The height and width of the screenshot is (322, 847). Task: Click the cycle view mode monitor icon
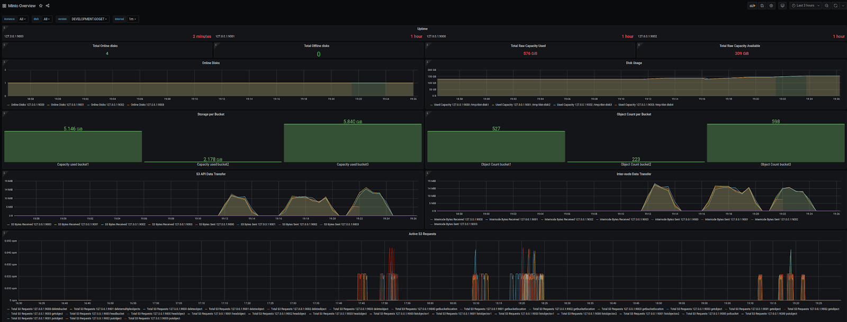(x=782, y=6)
